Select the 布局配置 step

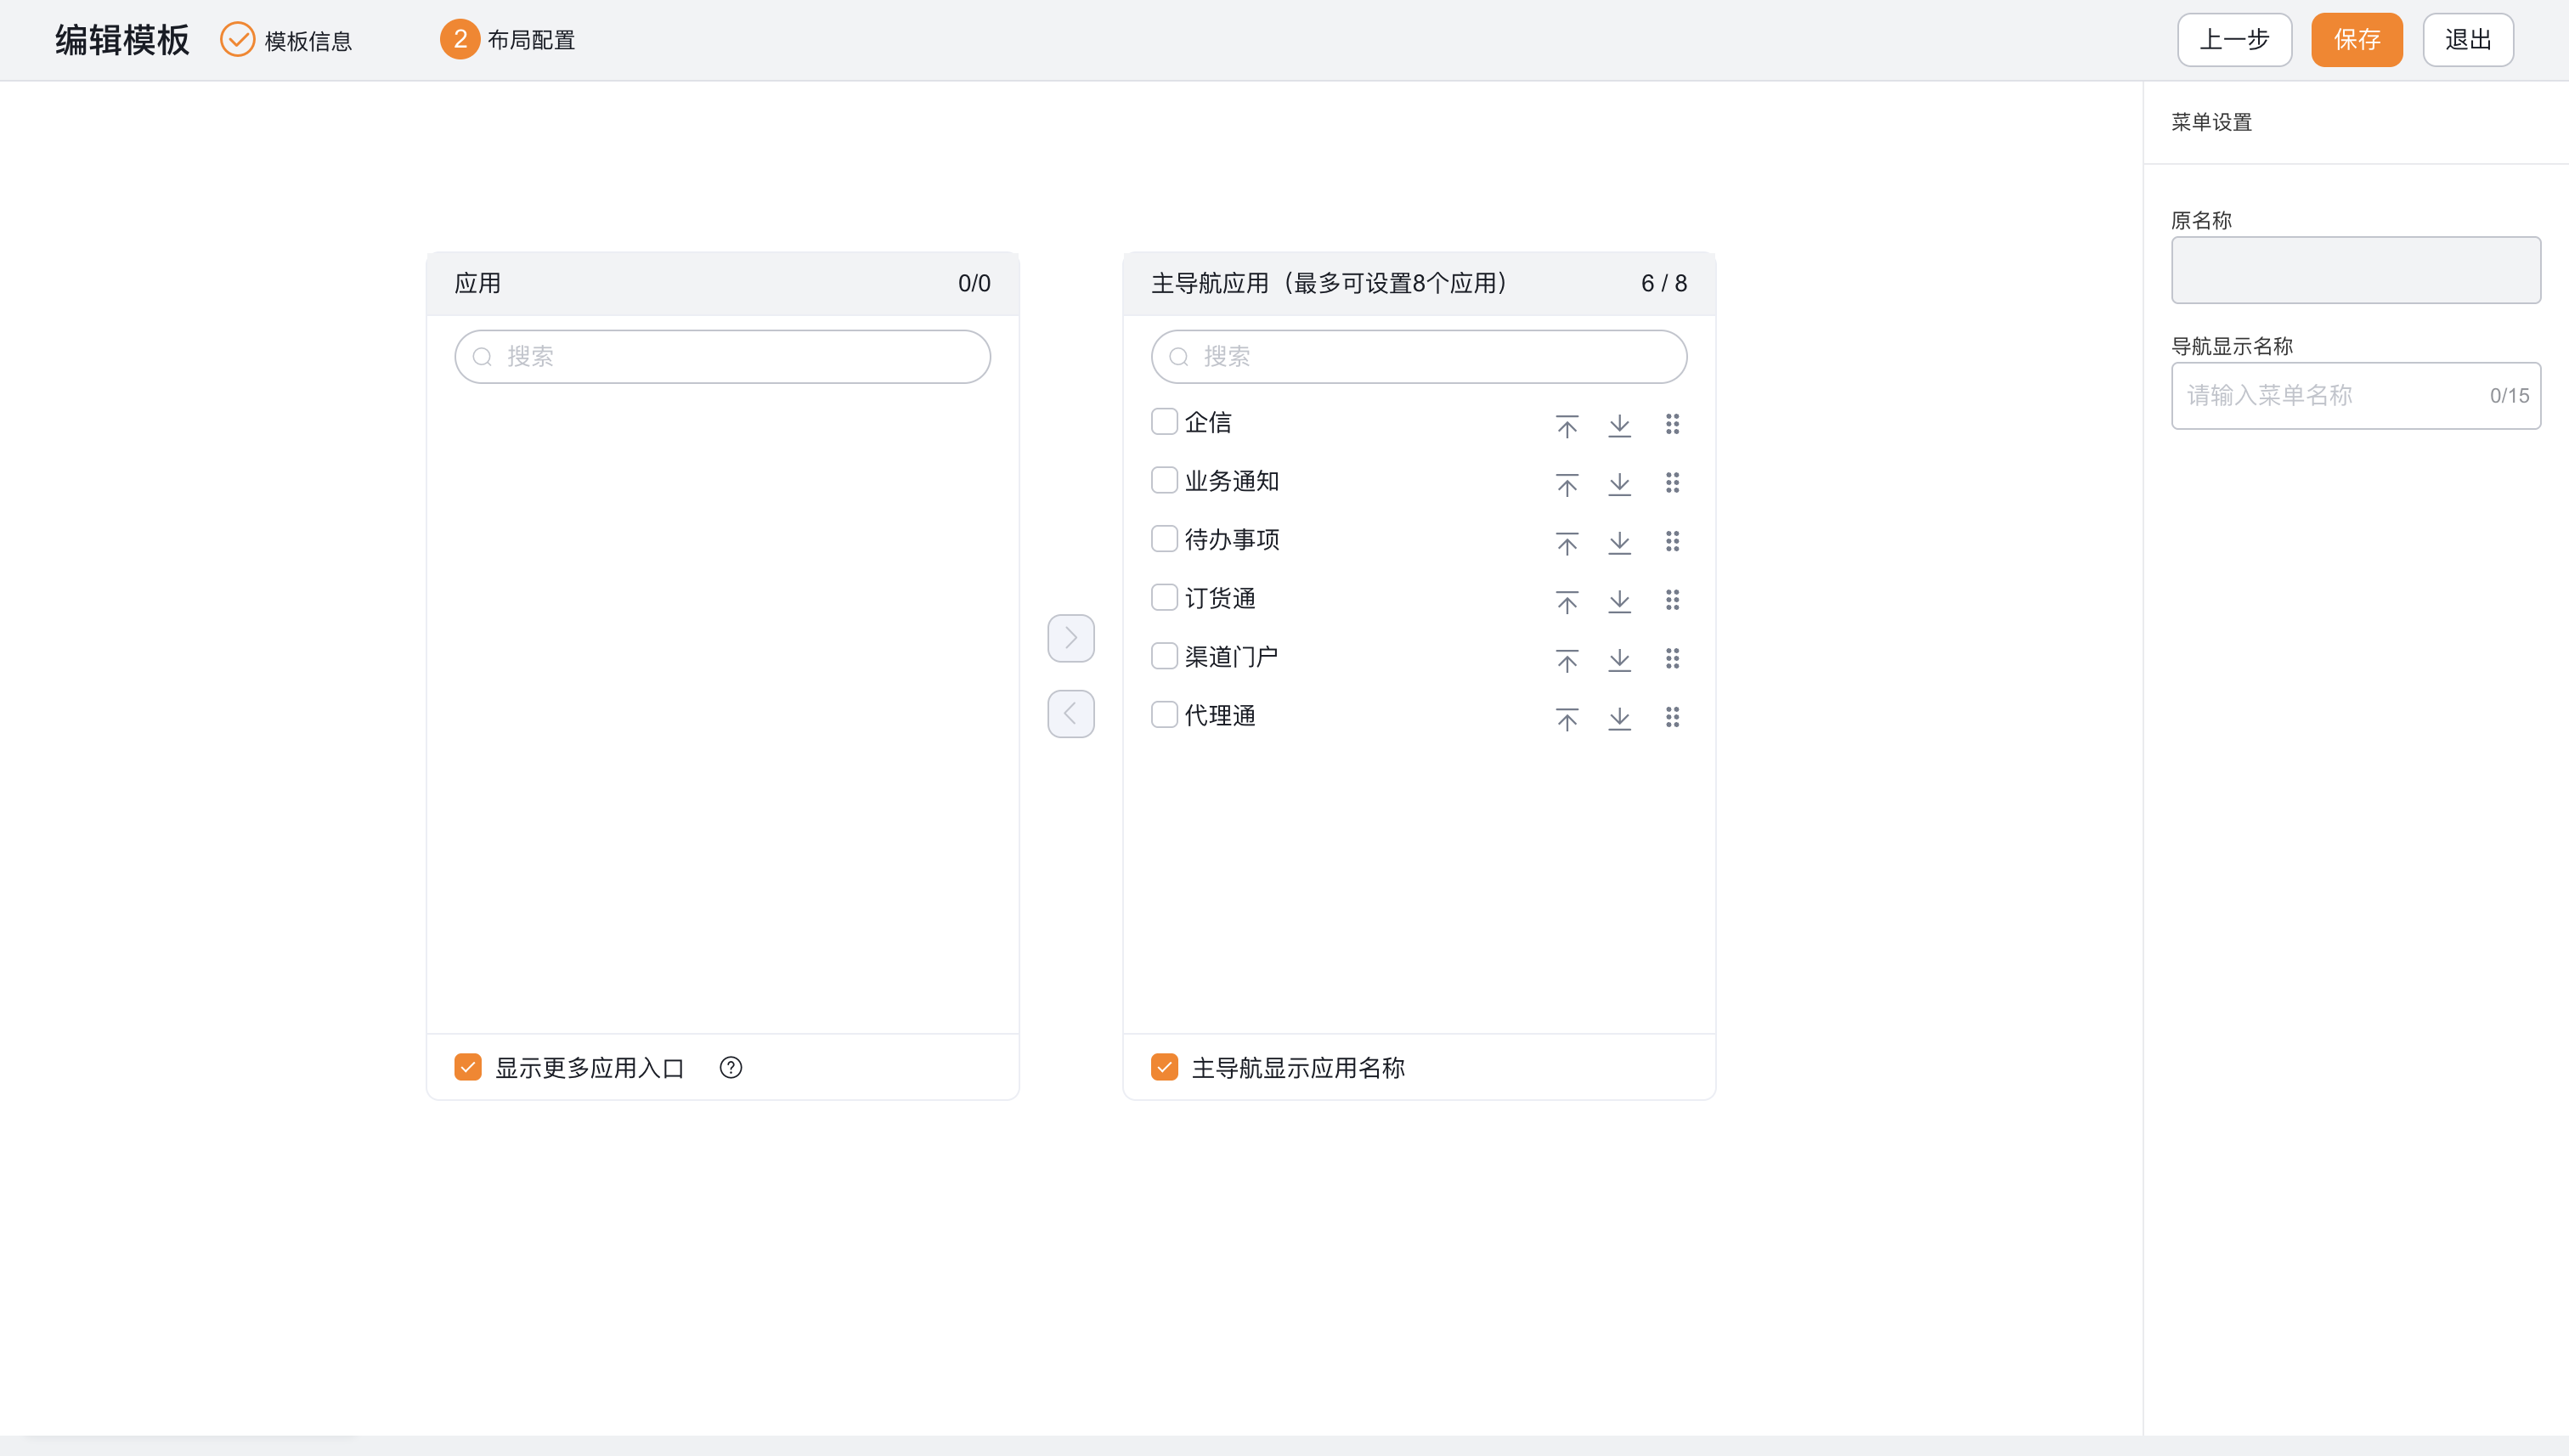coord(508,40)
